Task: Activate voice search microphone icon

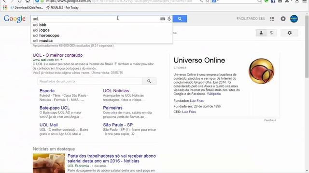Action: coord(169,19)
